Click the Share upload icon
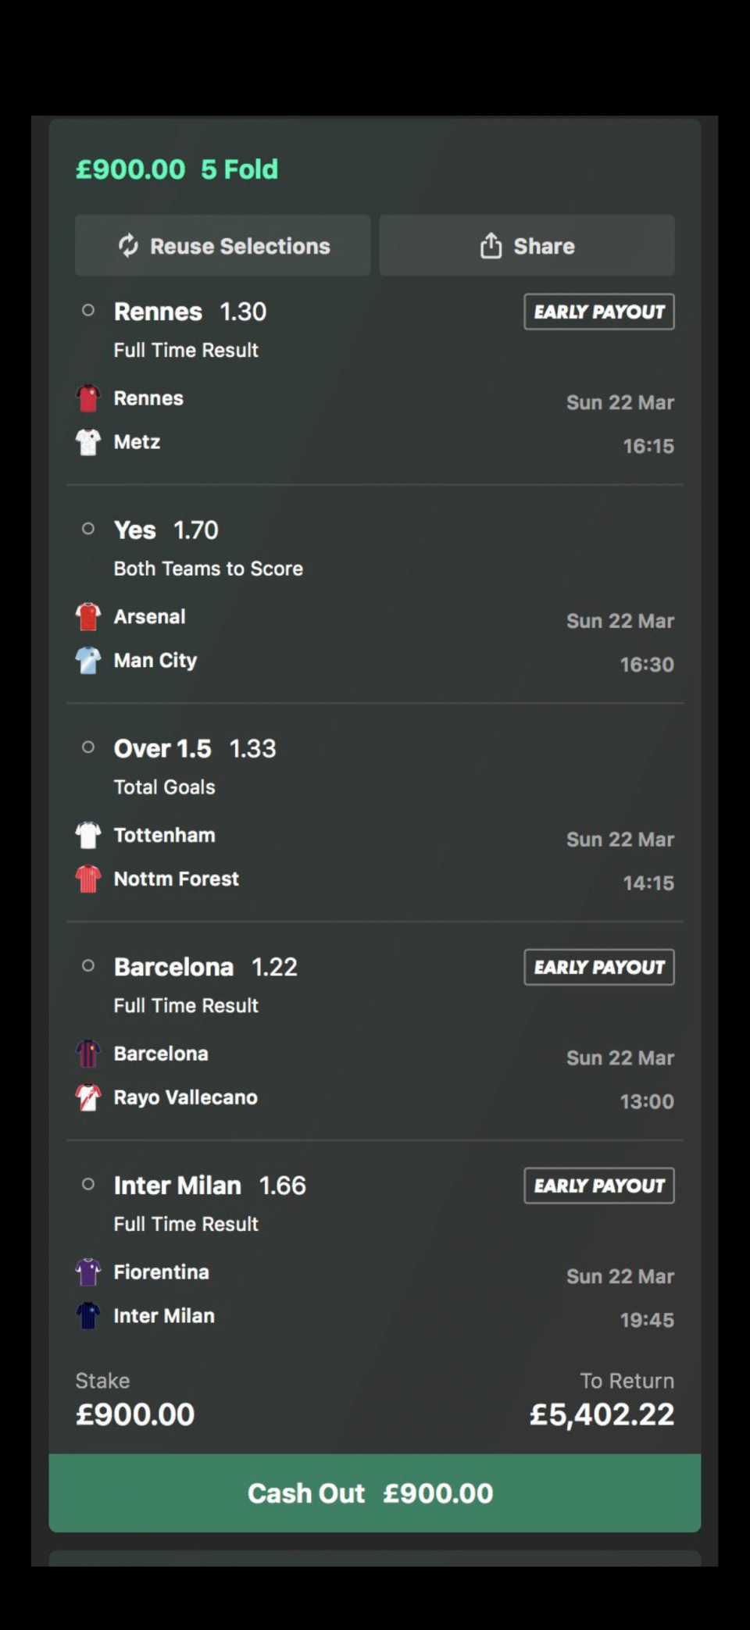The width and height of the screenshot is (750, 1630). [x=491, y=246]
